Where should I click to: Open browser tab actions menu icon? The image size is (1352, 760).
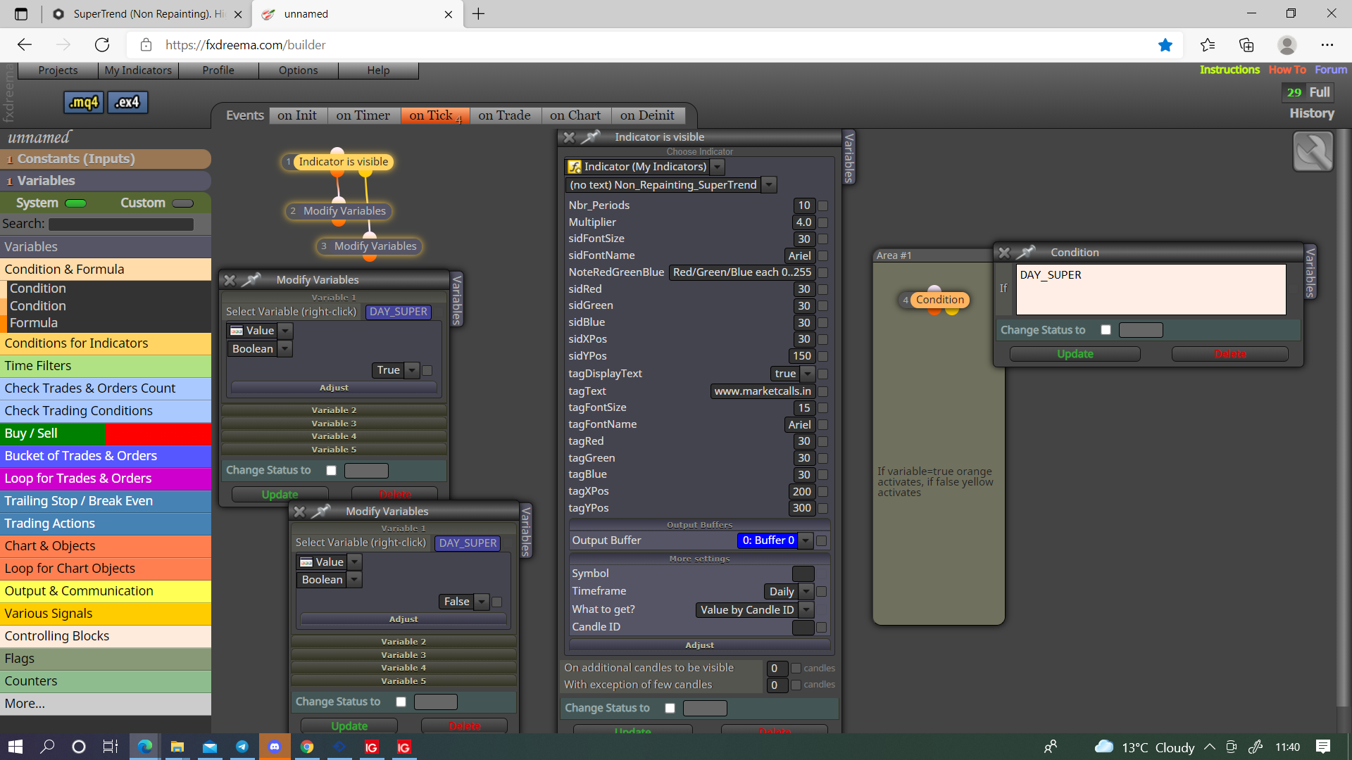tap(21, 14)
